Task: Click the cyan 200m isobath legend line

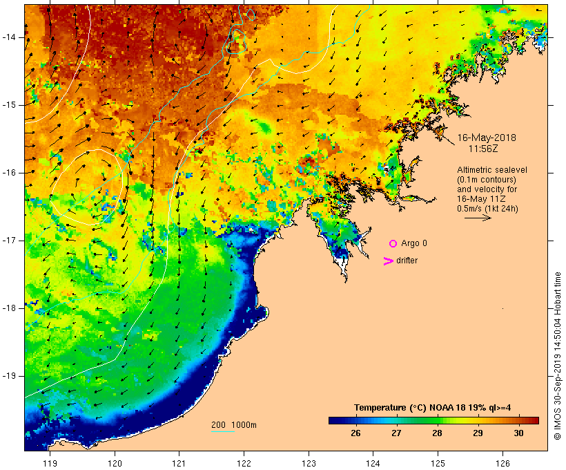Action: pyautogui.click(x=223, y=431)
